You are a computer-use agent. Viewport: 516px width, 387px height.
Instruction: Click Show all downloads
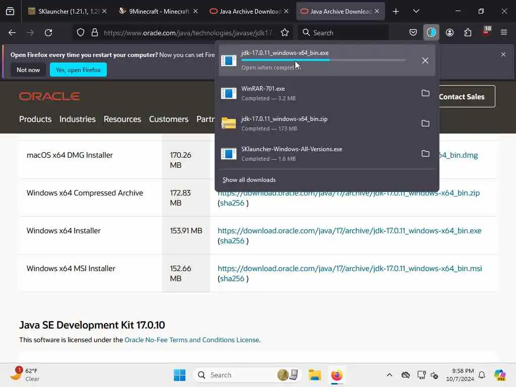(249, 180)
